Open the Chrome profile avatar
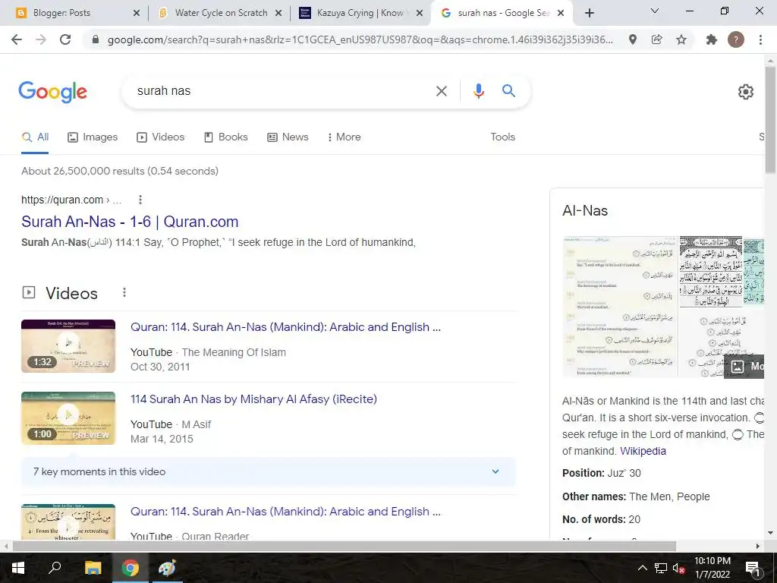Viewport: 777px width, 583px height. pos(736,39)
